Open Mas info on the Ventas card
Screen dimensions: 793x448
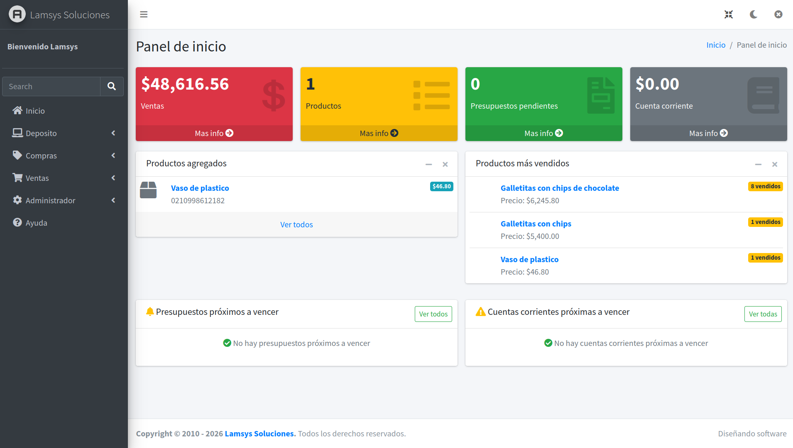214,133
